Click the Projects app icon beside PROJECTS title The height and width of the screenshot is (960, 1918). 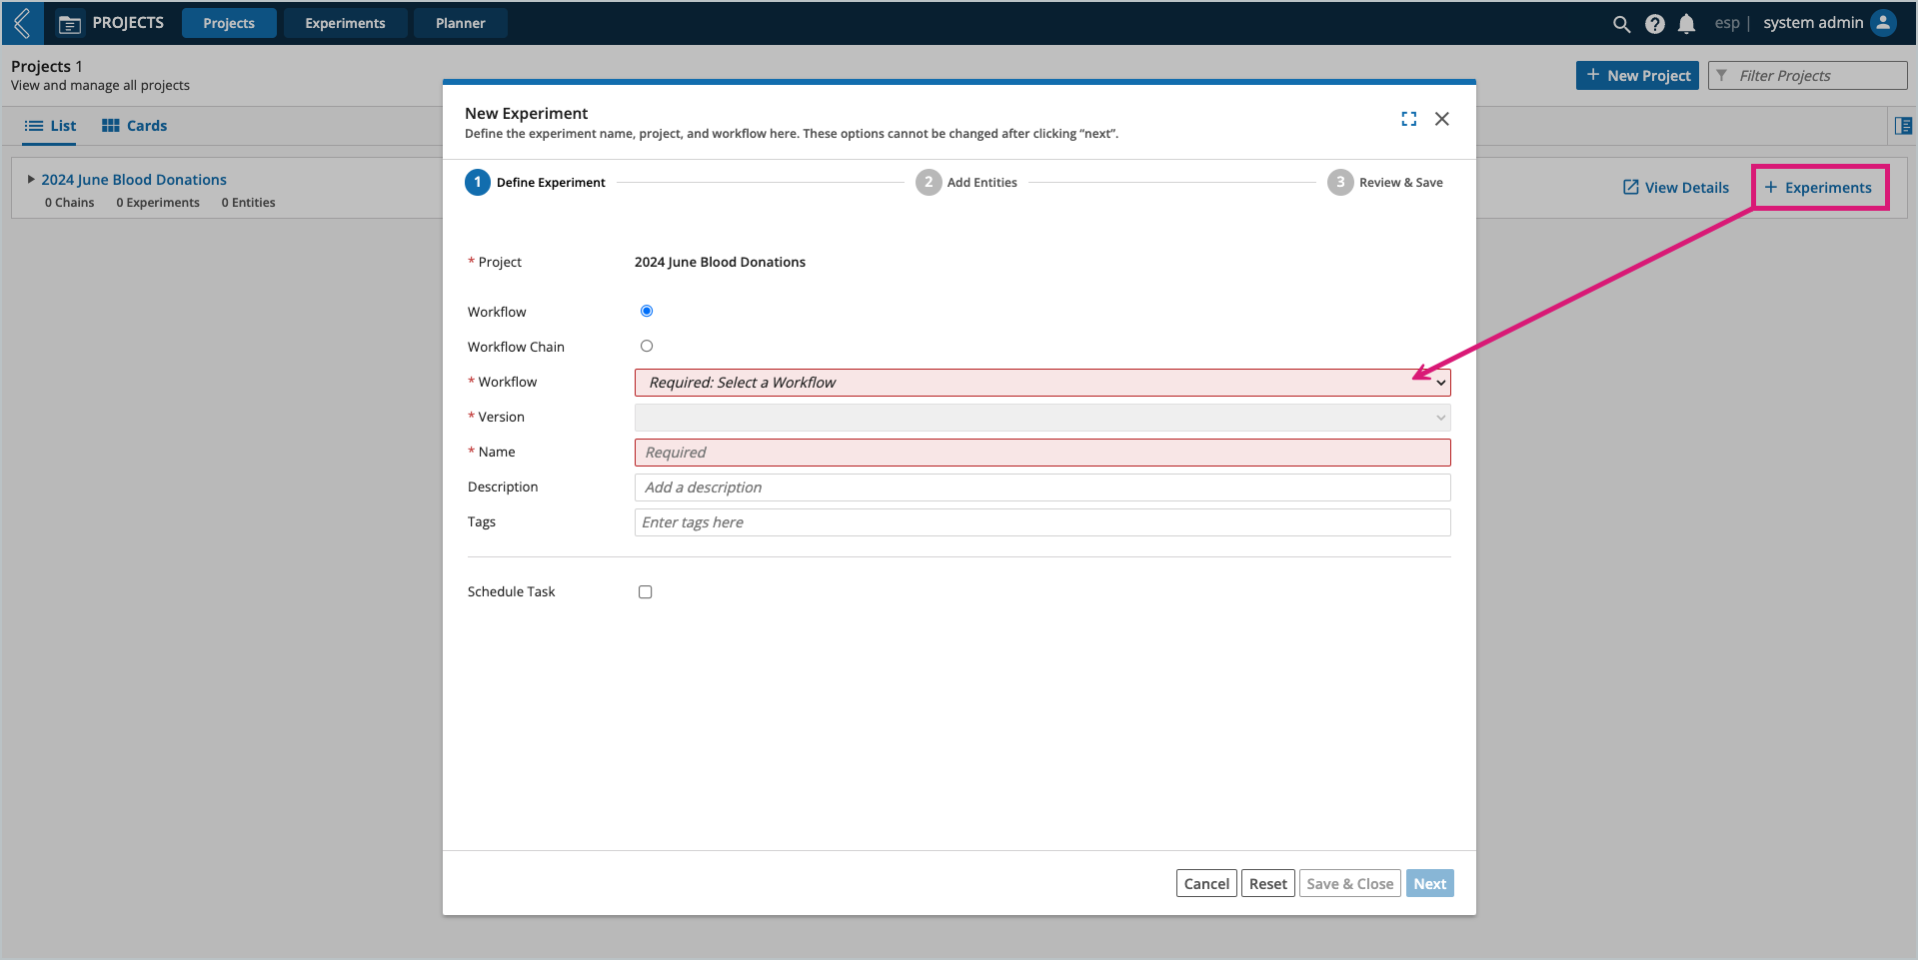click(x=70, y=24)
